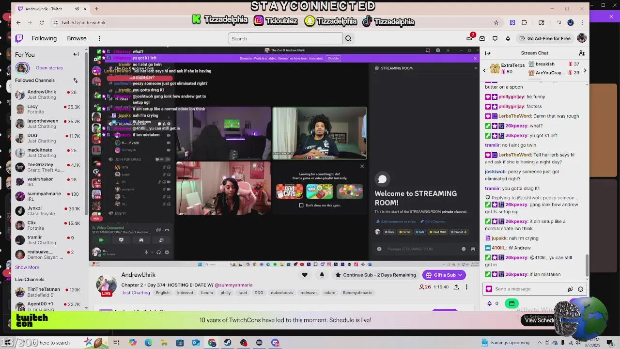This screenshot has height=349, width=620.
Task: Toggle Discord screen share button
Action: pos(121,240)
